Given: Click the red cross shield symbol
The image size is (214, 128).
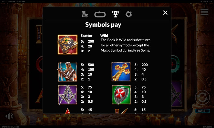Looking at the screenshot, I should click(121, 95).
